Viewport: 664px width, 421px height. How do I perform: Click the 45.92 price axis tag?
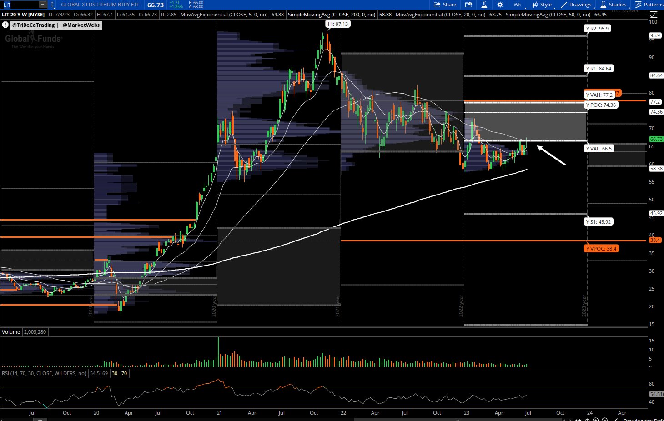pyautogui.click(x=656, y=213)
